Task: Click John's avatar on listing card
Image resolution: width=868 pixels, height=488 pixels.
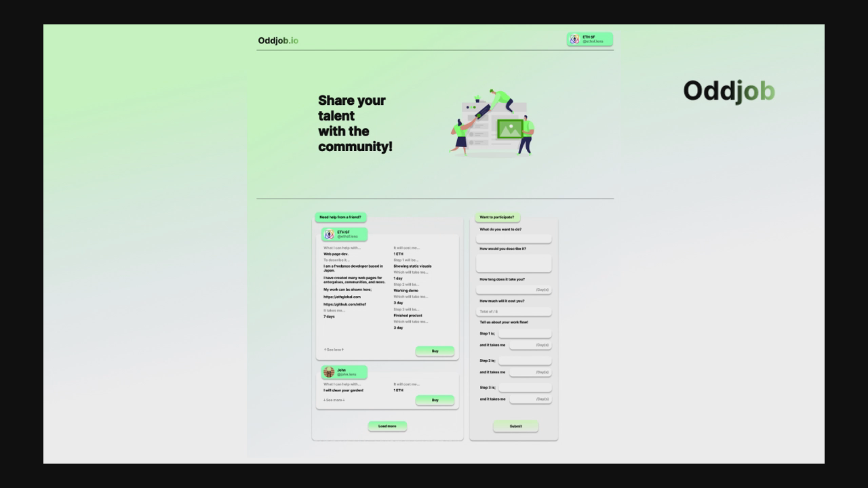Action: (x=329, y=372)
